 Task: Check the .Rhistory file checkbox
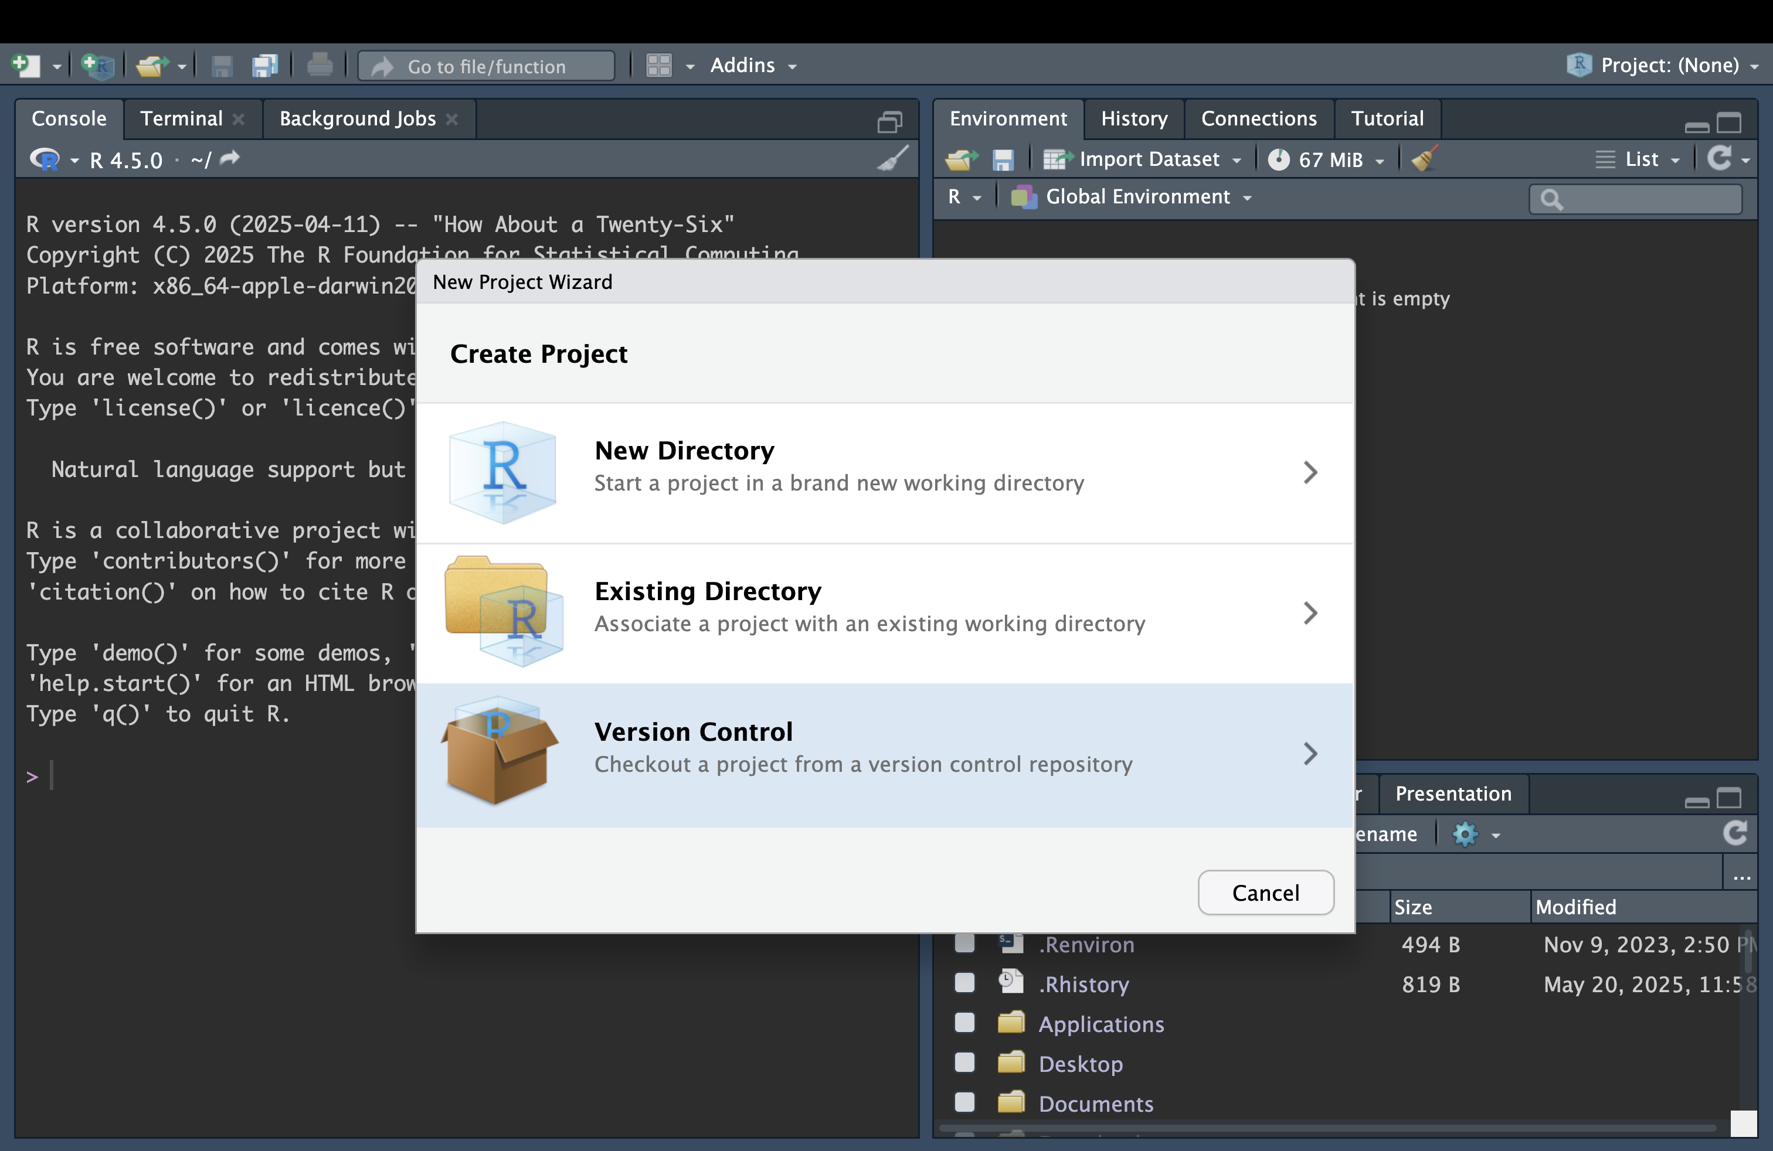point(964,983)
